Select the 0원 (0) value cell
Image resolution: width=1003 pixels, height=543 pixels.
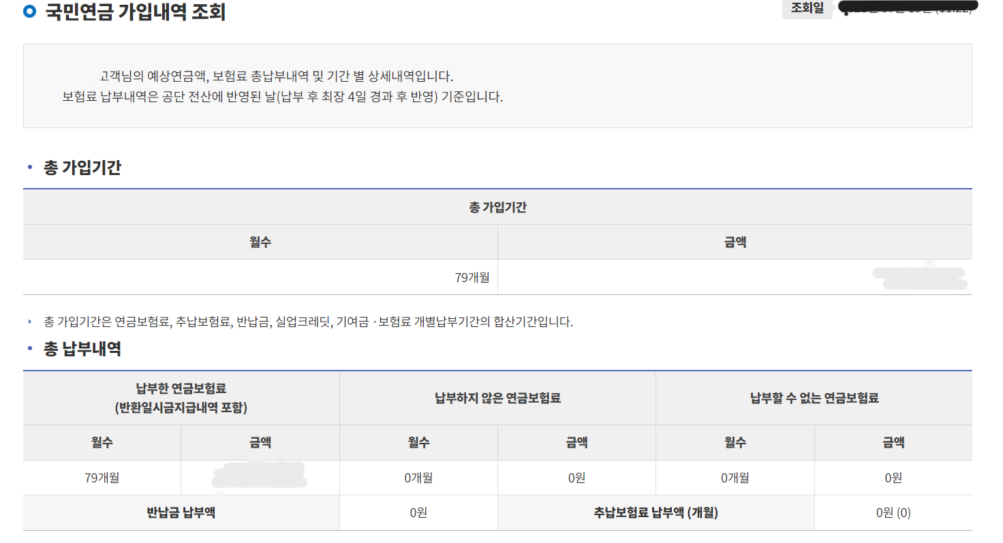(893, 513)
